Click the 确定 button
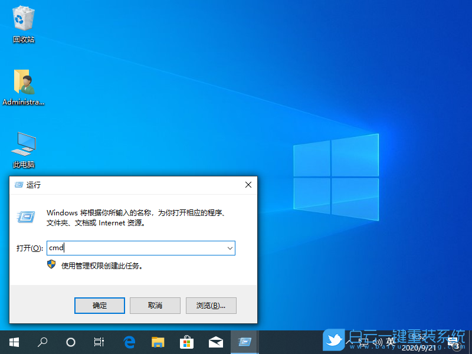Screen dimensions: 472x354 coord(99,305)
